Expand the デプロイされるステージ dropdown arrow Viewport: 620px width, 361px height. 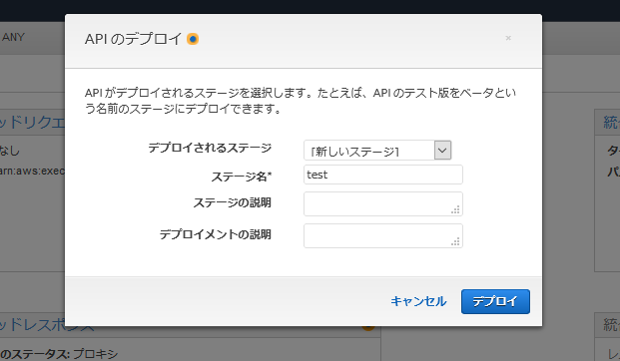[x=443, y=151]
